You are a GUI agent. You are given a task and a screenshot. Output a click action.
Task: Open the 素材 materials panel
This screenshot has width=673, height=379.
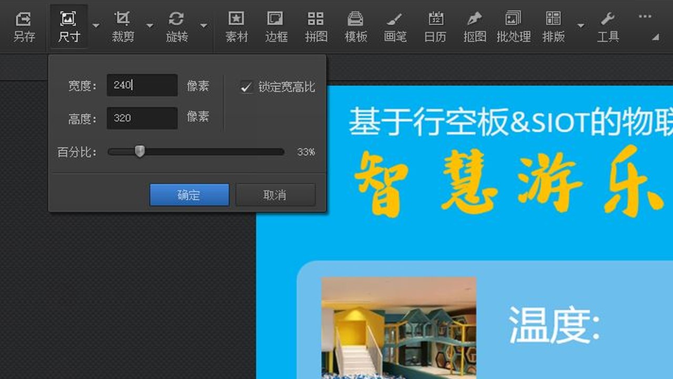point(237,26)
